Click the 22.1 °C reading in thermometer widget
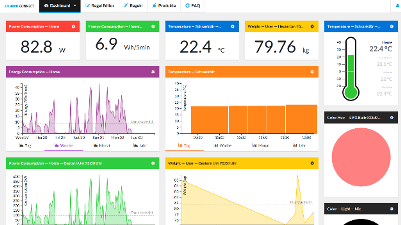Screen dimensions: 401x225 (x=384, y=64)
